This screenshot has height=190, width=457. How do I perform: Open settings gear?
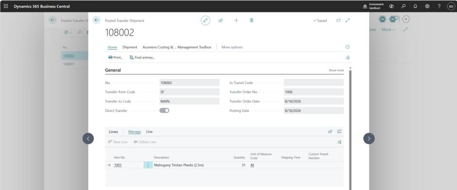pos(427,6)
